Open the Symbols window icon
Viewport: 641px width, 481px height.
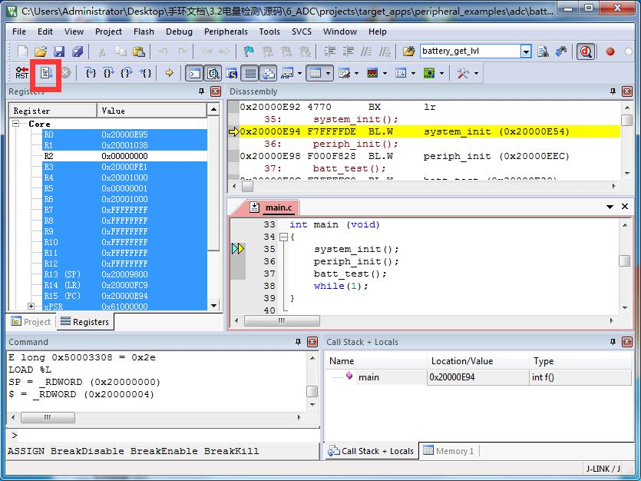(231, 74)
